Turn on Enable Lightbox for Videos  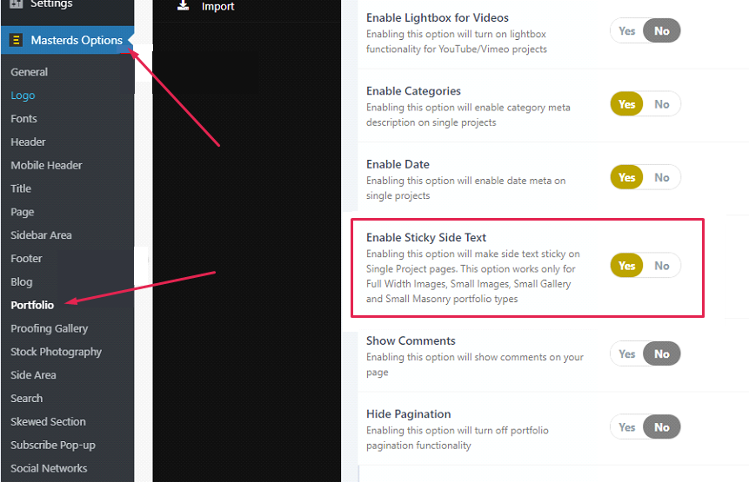click(627, 31)
